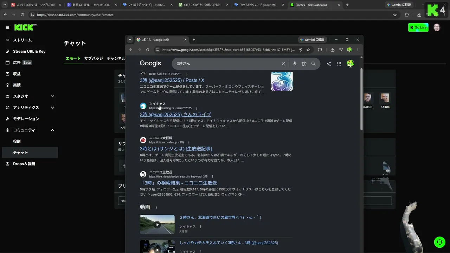450x253 pixels.
Task: Click the green Go Live button
Action: [x=418, y=27]
